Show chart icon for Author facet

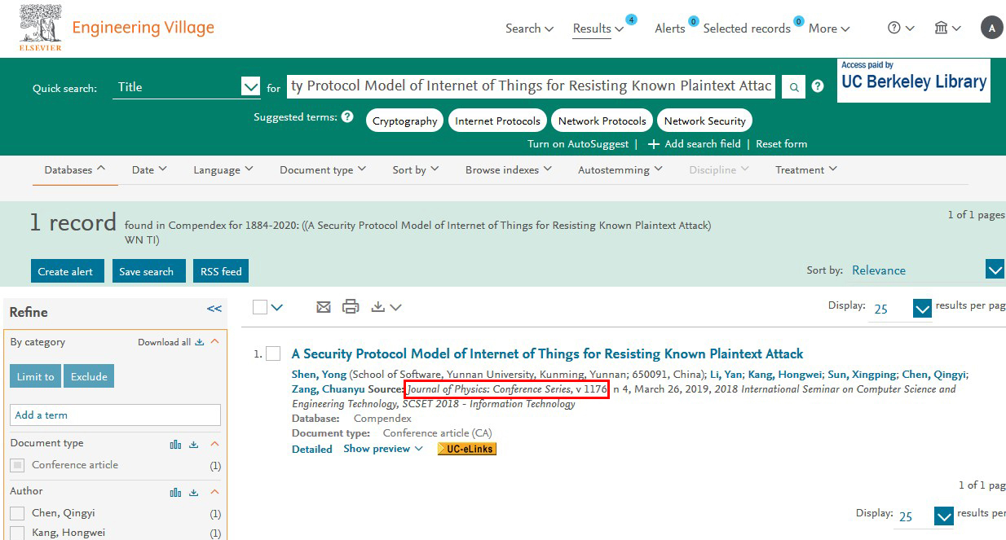pyautogui.click(x=175, y=492)
